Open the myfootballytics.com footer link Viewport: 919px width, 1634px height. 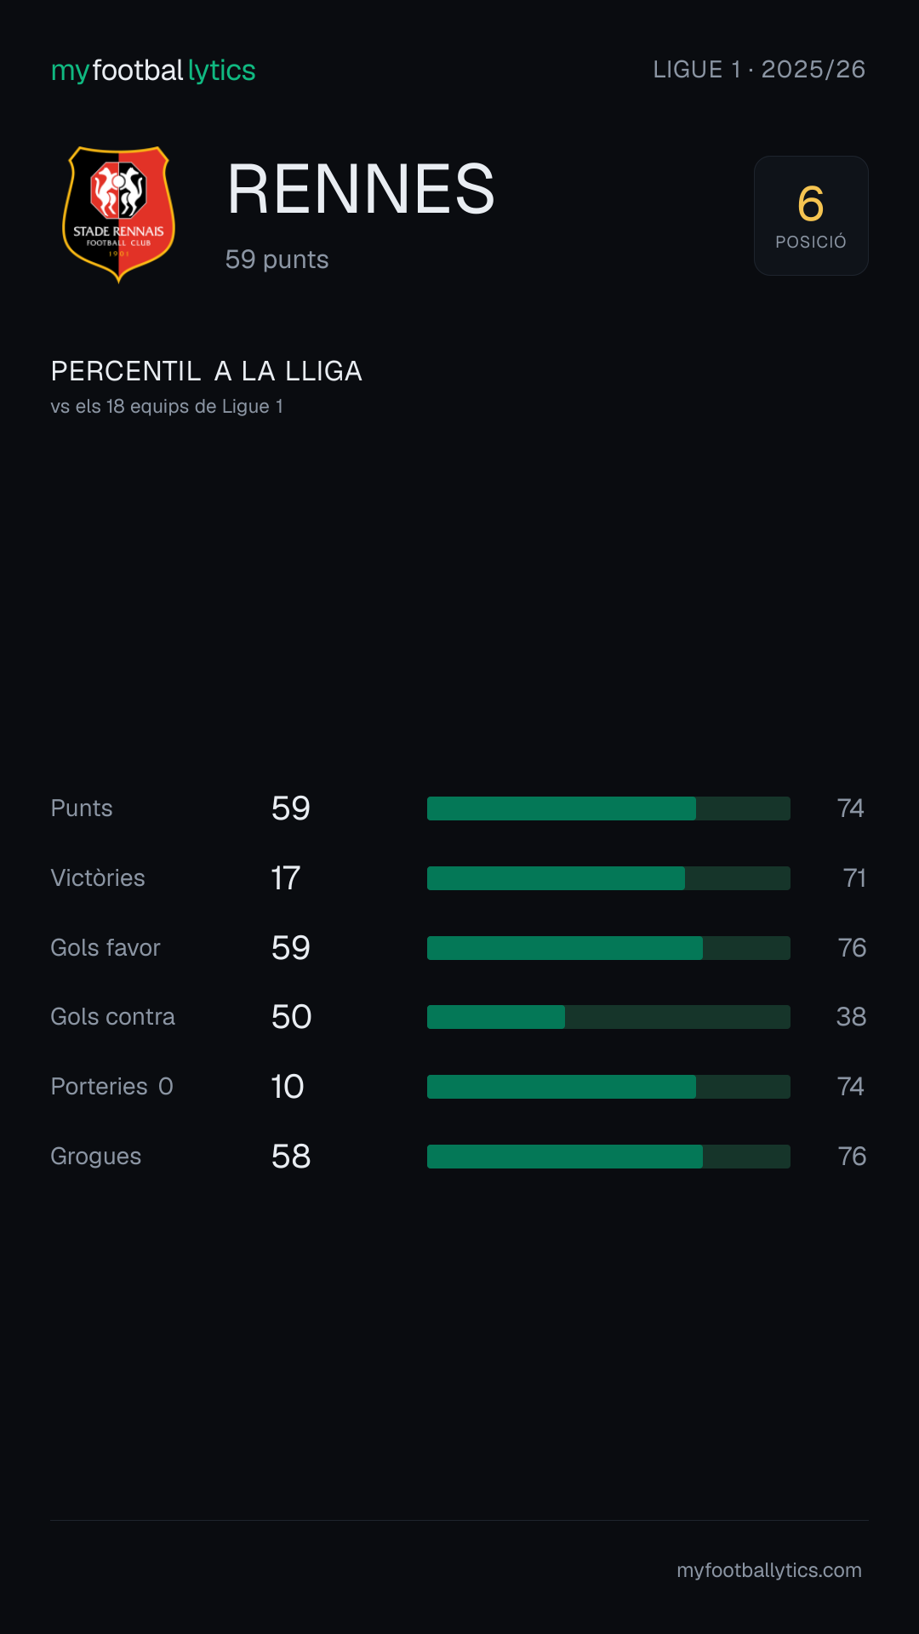tap(769, 1570)
